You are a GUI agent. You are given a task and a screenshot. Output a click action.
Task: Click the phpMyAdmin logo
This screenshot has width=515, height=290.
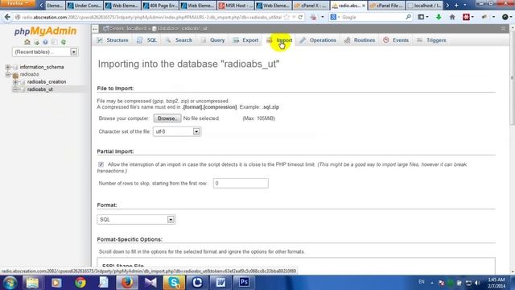(x=45, y=31)
